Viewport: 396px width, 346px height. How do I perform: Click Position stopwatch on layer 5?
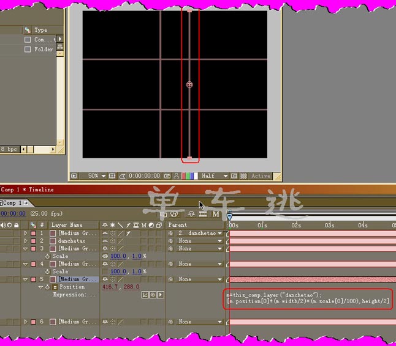tap(47, 287)
